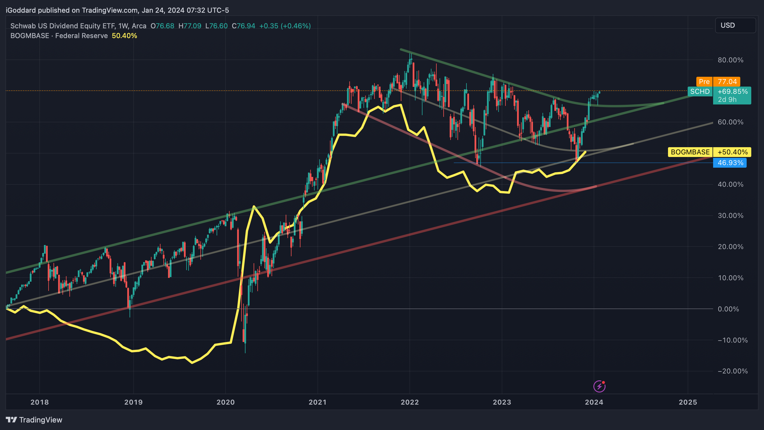Click the 30.00% price scale label
Screen dimensions: 764x430
coord(730,216)
